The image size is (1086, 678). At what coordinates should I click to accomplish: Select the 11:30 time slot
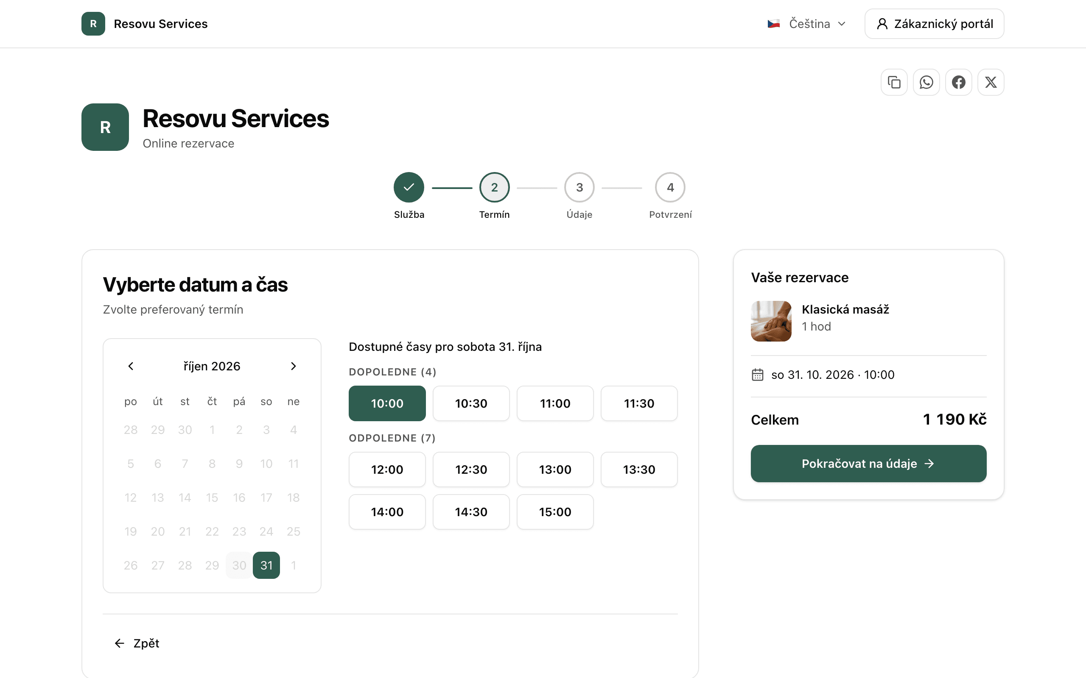click(x=639, y=403)
